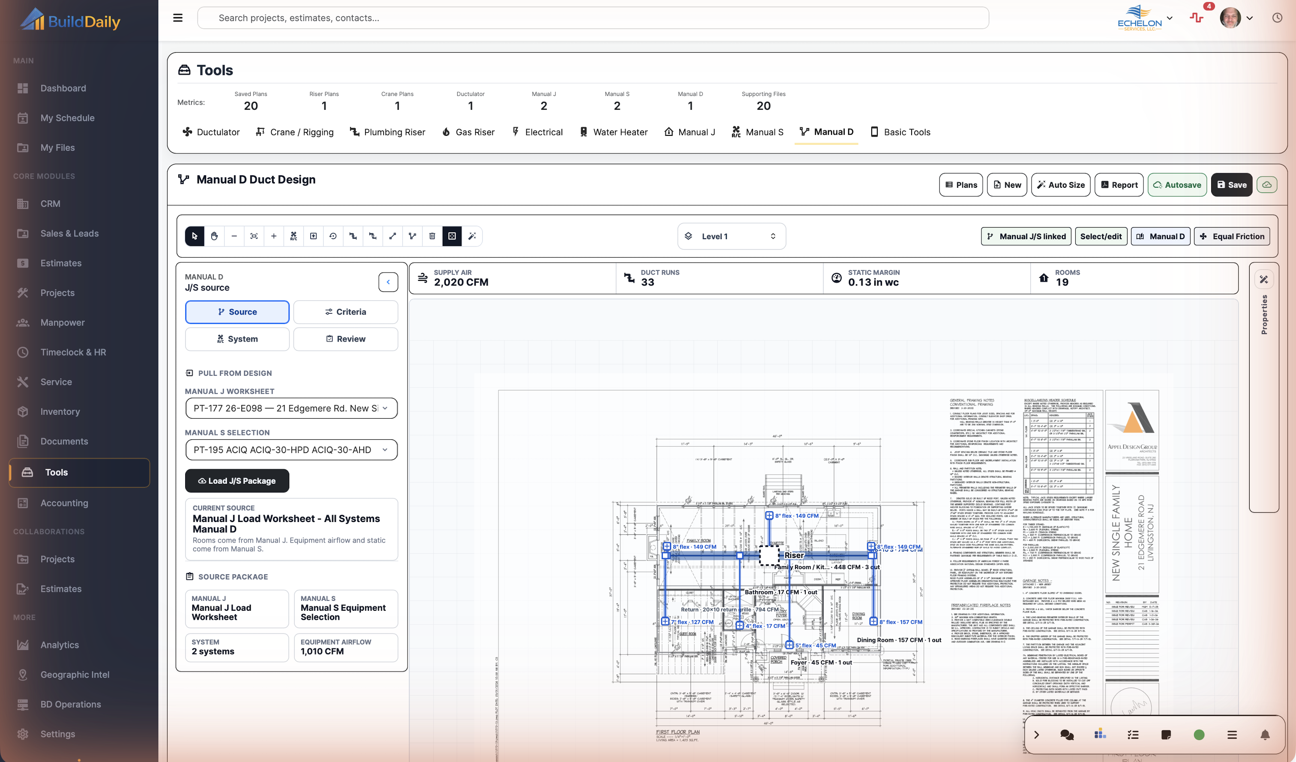Viewport: 1296px width, 762px height.
Task: Open the sticky note icon in dock
Action: [1166, 735]
